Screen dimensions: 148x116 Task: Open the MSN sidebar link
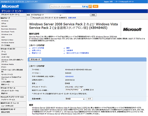point(3,37)
